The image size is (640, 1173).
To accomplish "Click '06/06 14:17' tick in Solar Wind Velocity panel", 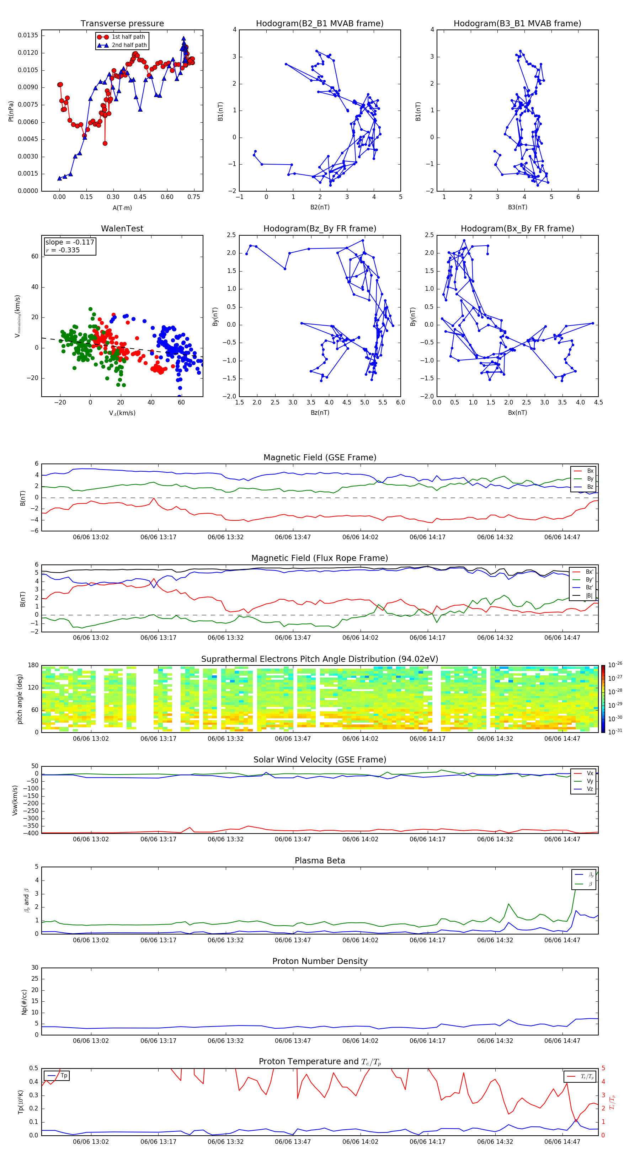I will [x=427, y=840].
